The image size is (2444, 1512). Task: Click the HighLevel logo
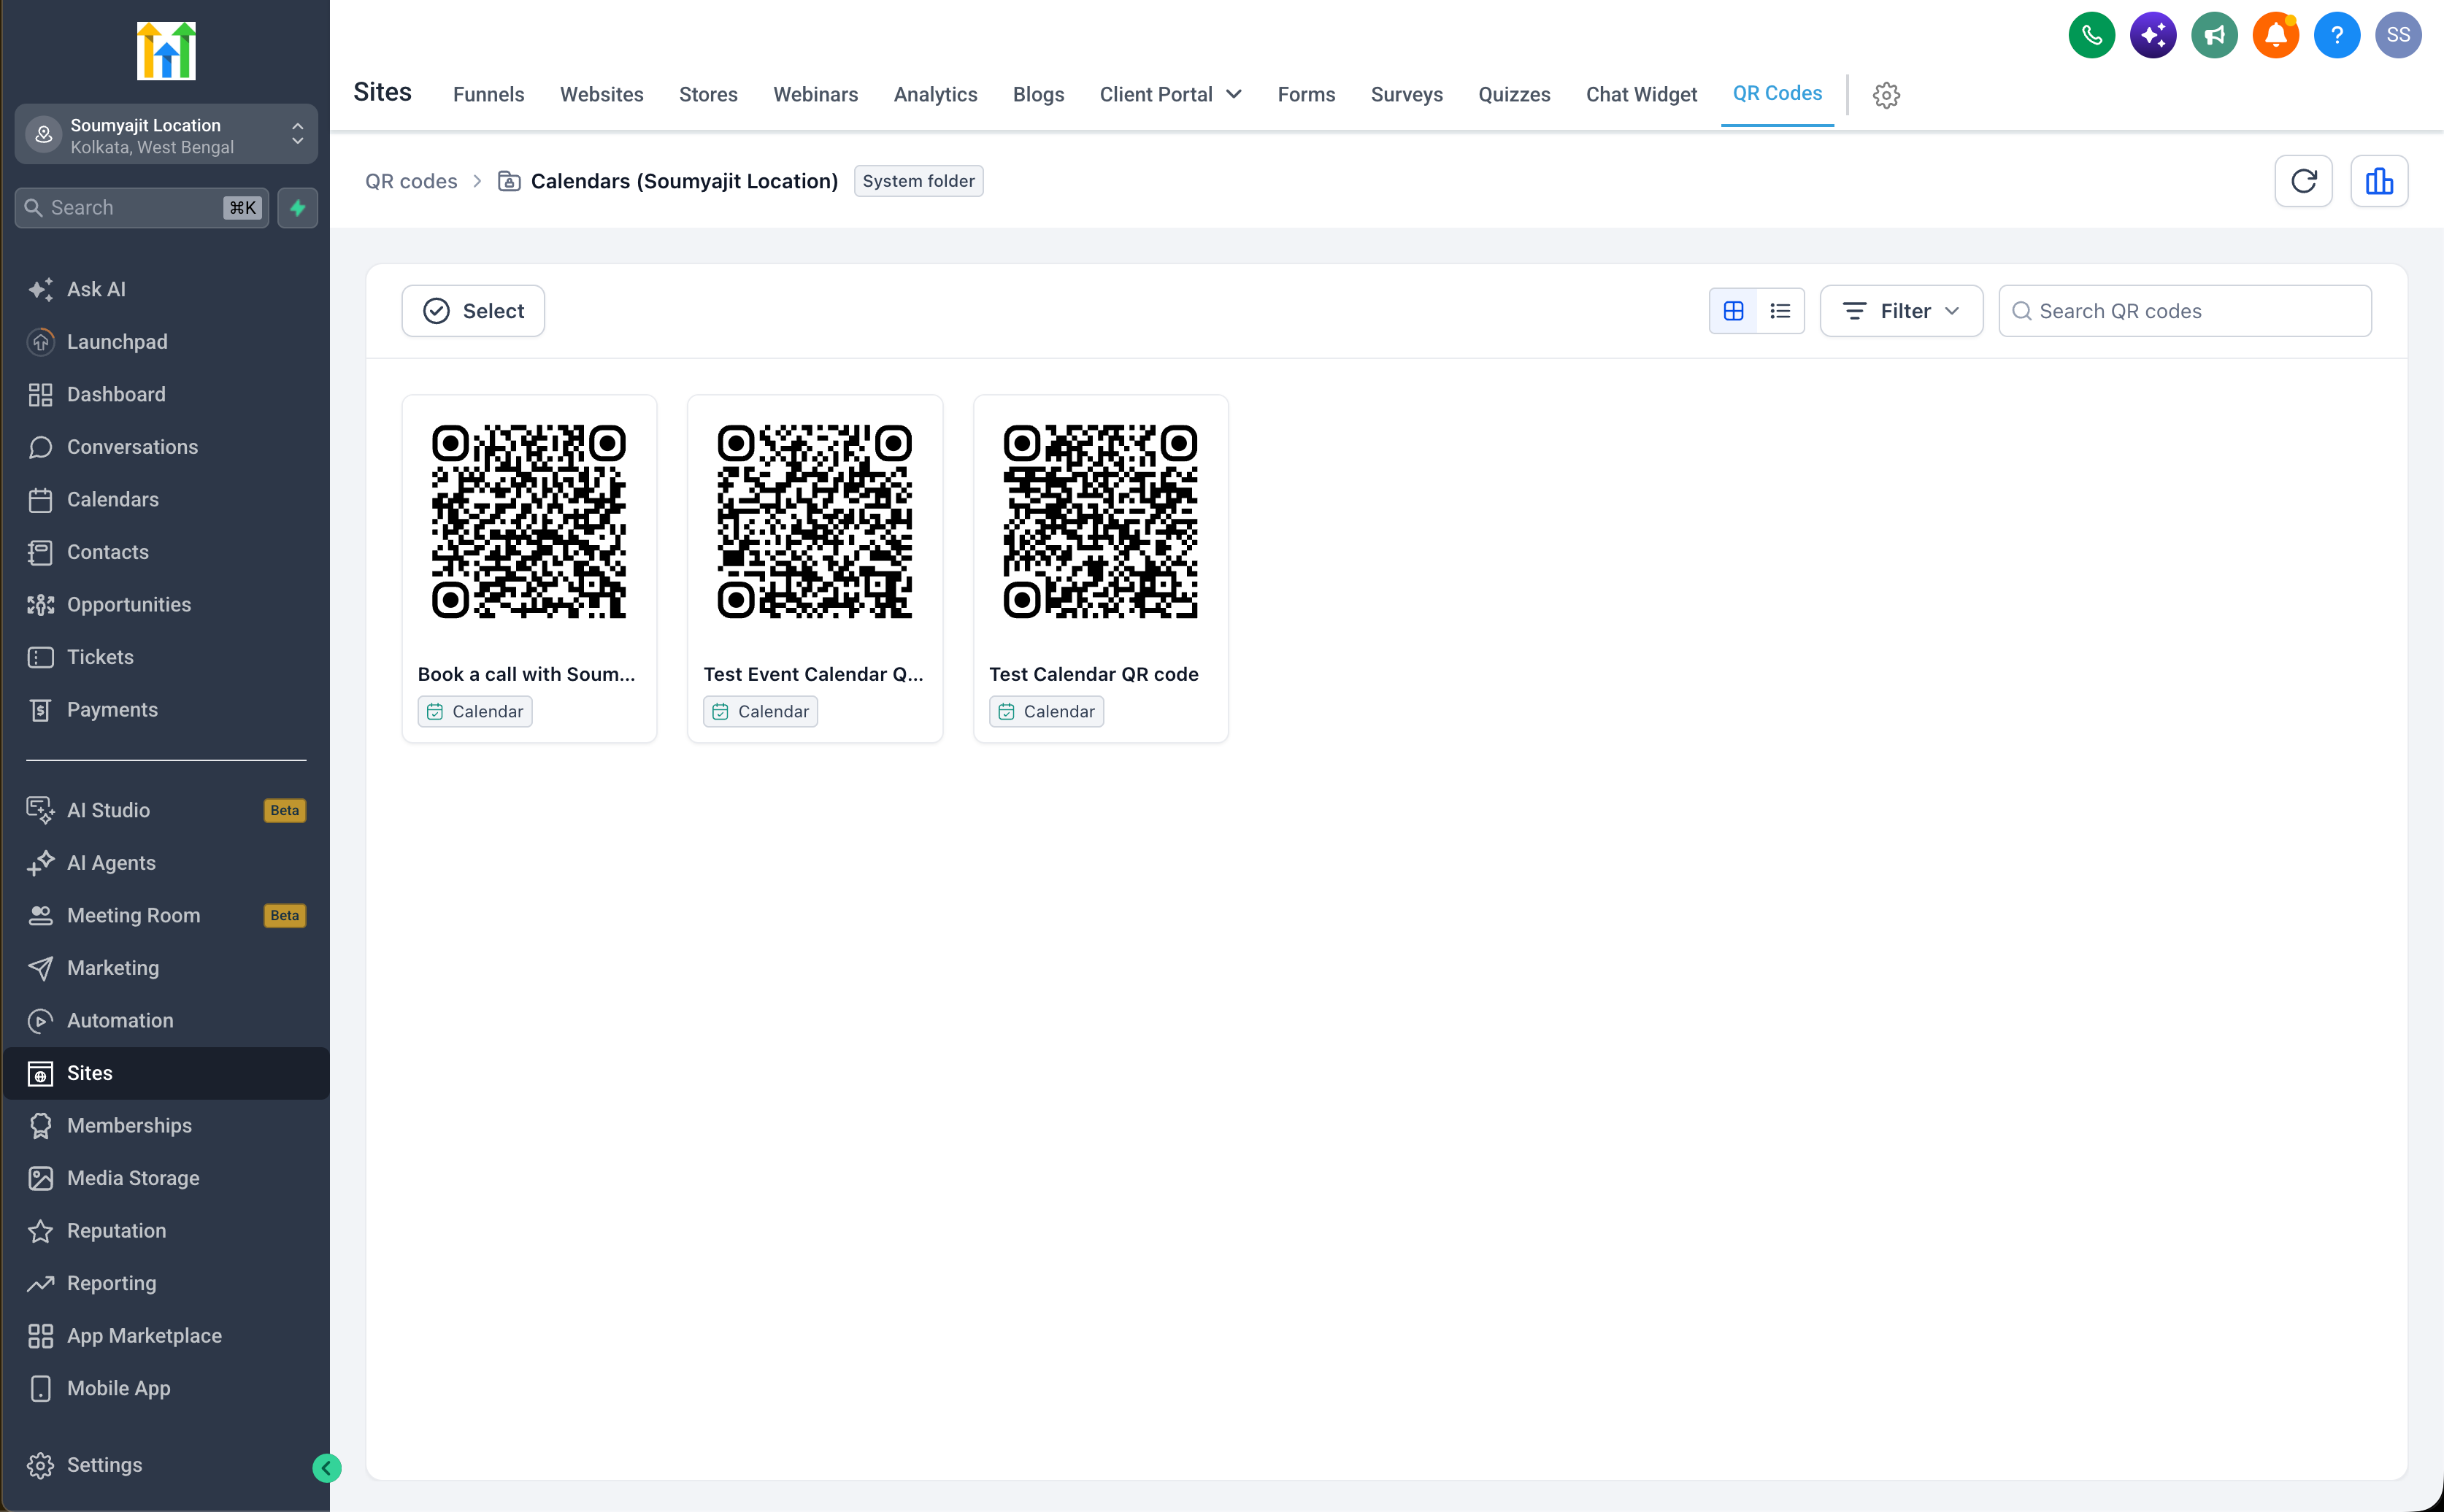(x=166, y=50)
